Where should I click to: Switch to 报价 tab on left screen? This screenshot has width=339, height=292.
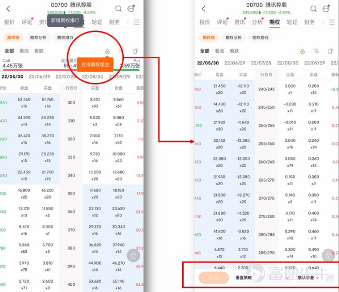coord(9,22)
